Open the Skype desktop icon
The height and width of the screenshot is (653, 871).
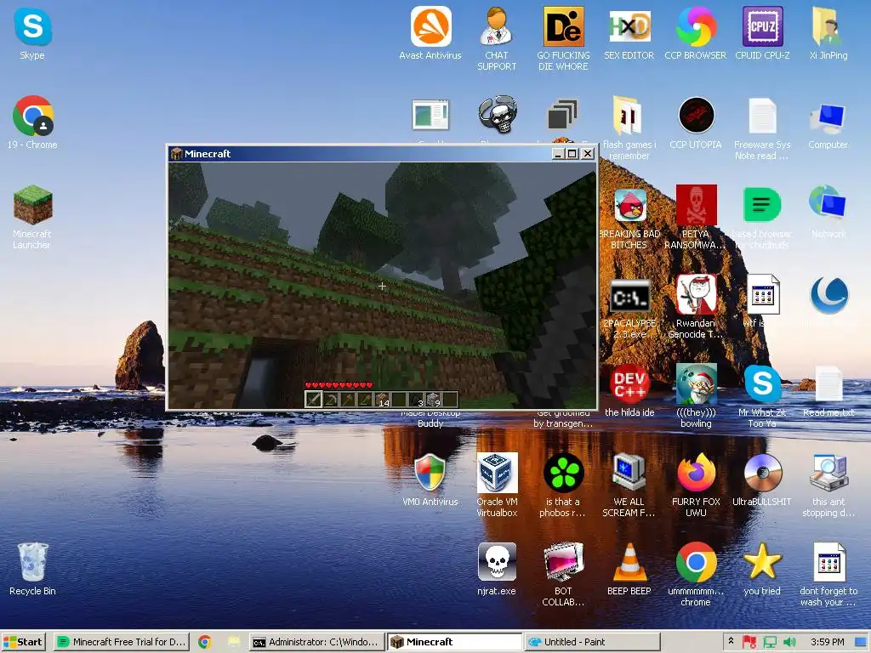pyautogui.click(x=32, y=33)
